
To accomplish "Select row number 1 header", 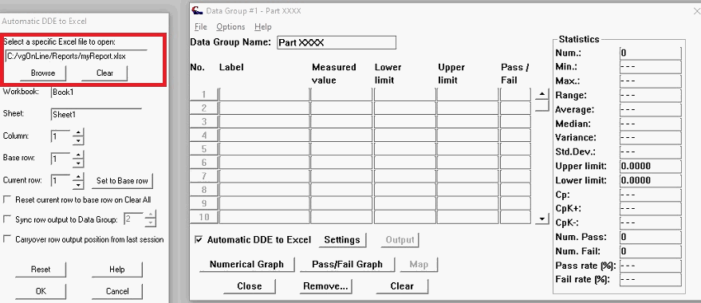I will (204, 94).
